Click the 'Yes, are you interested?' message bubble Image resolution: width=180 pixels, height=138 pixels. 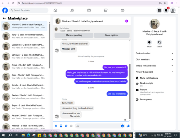115,68
